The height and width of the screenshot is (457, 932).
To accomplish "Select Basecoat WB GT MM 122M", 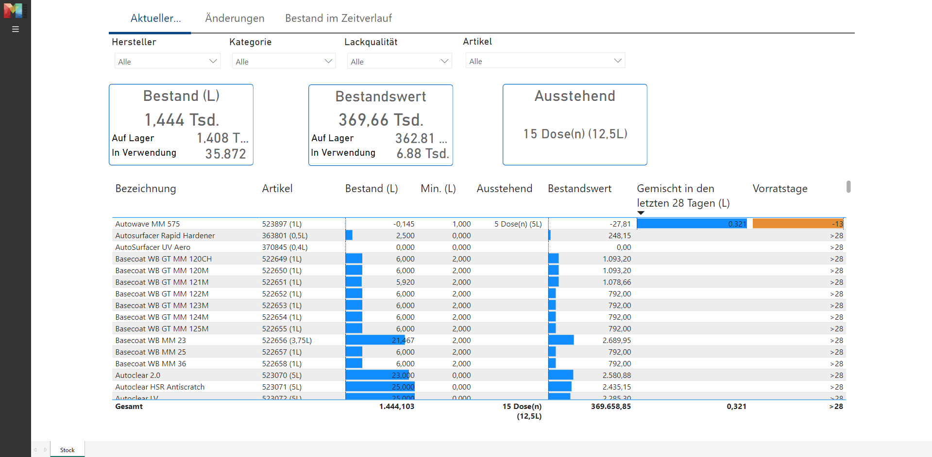I will (x=479, y=294).
